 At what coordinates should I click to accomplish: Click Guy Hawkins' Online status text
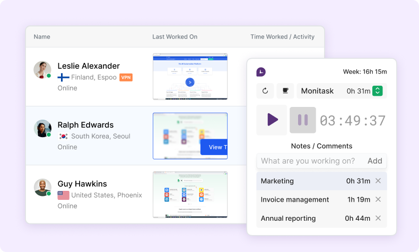tap(67, 206)
